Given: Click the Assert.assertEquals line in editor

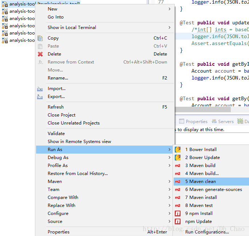Looking at the screenshot, I should point(220,44).
